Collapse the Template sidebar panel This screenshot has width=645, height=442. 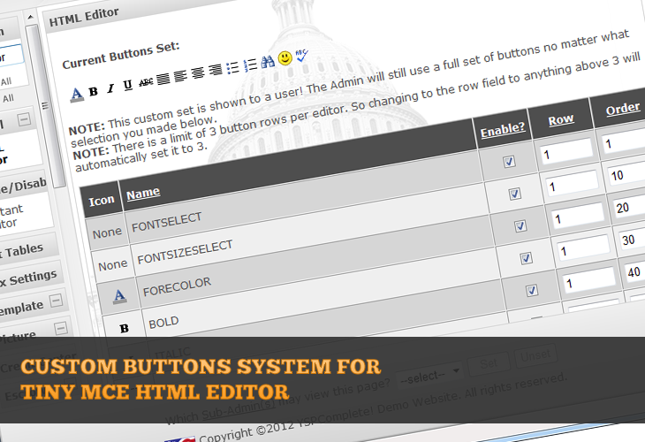click(x=57, y=300)
